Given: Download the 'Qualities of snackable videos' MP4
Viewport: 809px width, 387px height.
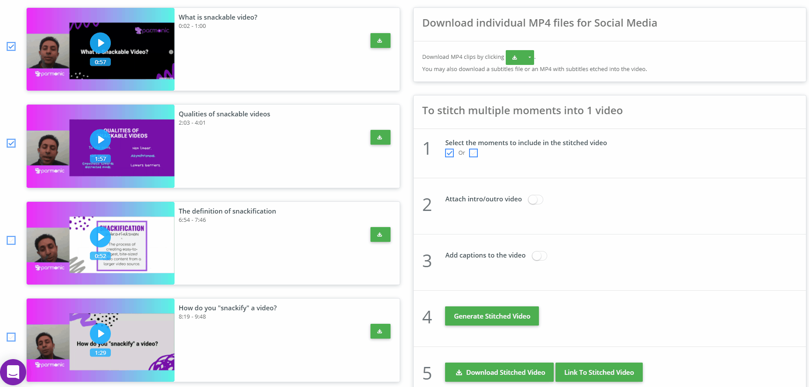Looking at the screenshot, I should pos(380,137).
